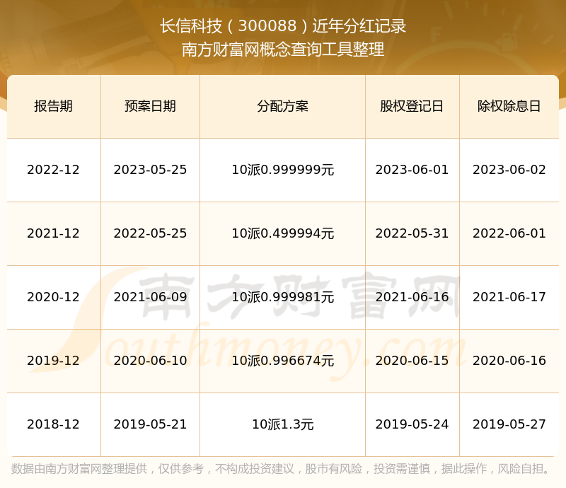Click record date 2023-06-01
The height and width of the screenshot is (488, 566).
412,170
